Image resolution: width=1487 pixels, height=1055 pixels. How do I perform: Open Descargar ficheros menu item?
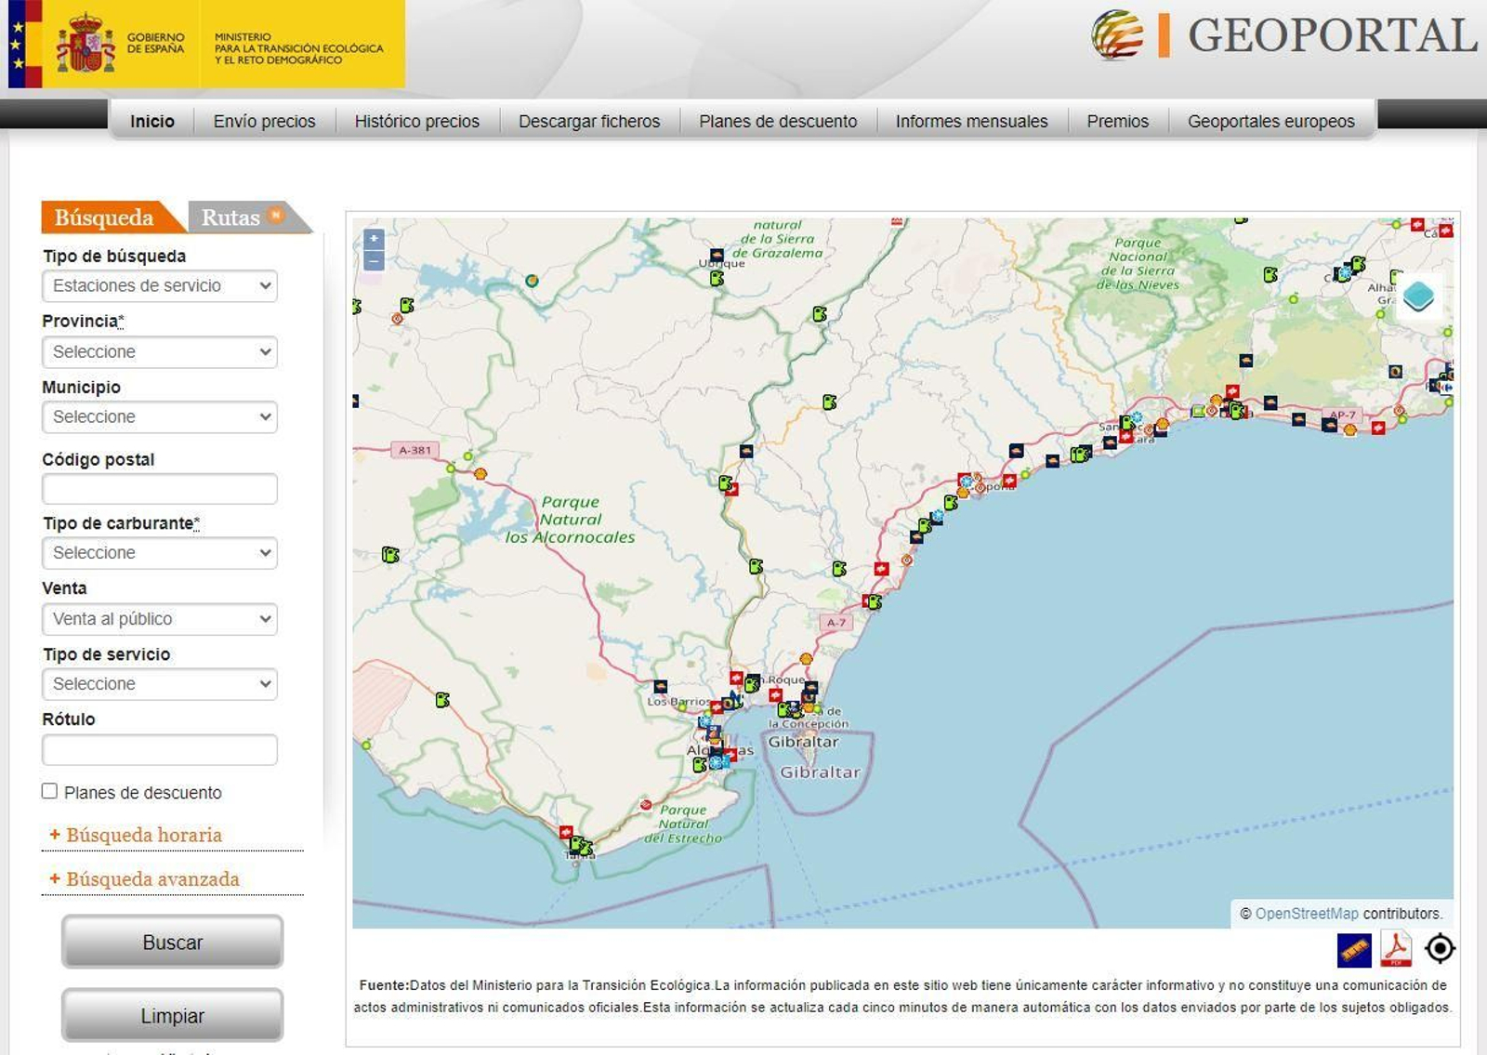click(589, 121)
